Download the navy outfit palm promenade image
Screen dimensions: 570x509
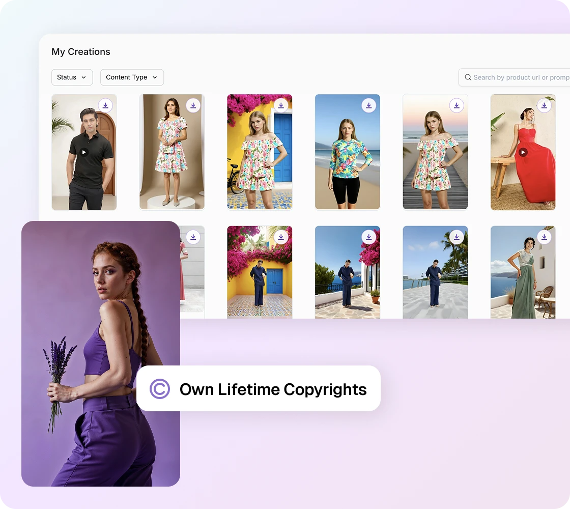tap(457, 237)
